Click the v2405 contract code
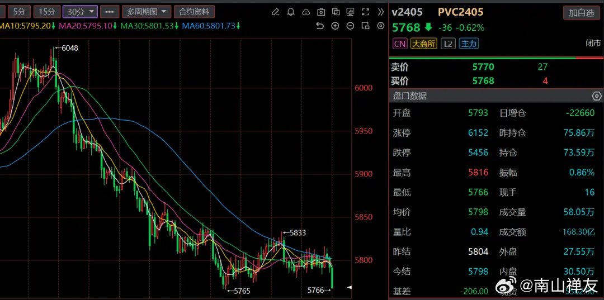The width and height of the screenshot is (604, 300). [407, 12]
